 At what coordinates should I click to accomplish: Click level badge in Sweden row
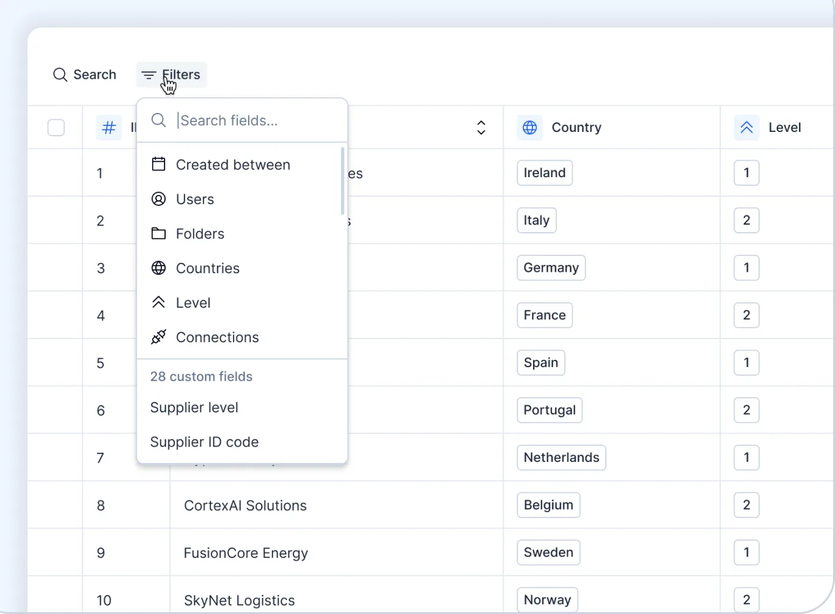pos(746,552)
